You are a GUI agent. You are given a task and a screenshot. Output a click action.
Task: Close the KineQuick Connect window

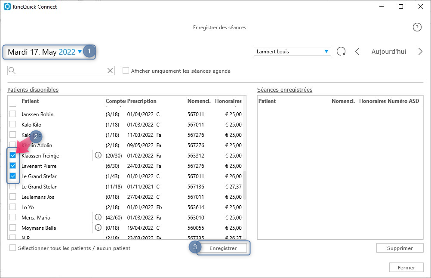pos(421,6)
